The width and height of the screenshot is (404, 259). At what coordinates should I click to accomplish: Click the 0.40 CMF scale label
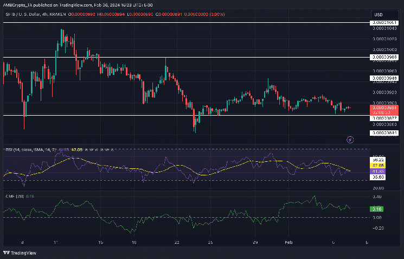(377, 197)
